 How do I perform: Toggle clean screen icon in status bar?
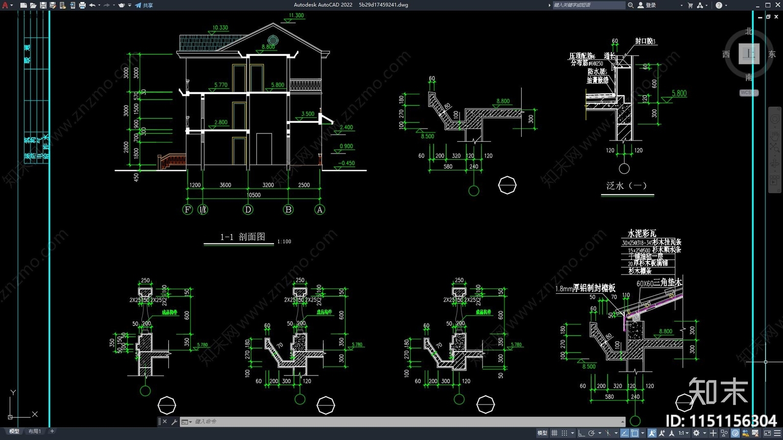click(767, 433)
